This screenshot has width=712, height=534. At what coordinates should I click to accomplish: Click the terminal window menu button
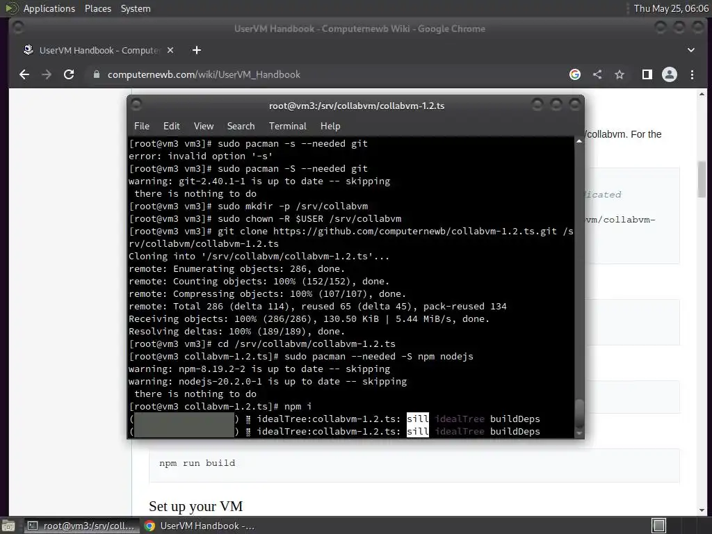(136, 105)
